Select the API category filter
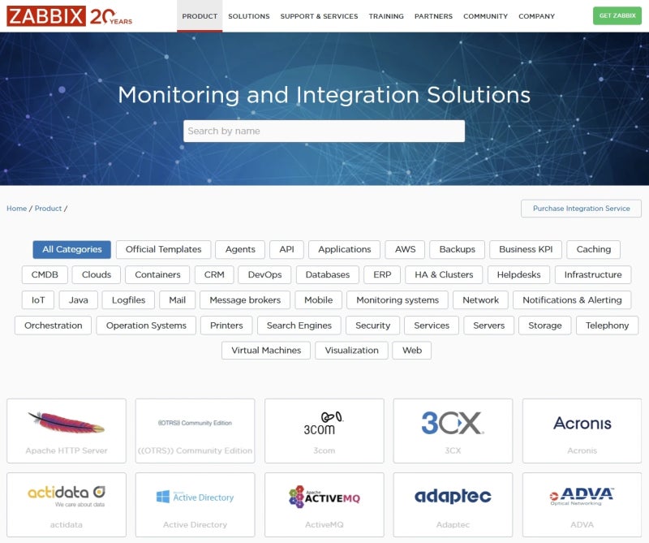The width and height of the screenshot is (649, 543). (x=286, y=249)
